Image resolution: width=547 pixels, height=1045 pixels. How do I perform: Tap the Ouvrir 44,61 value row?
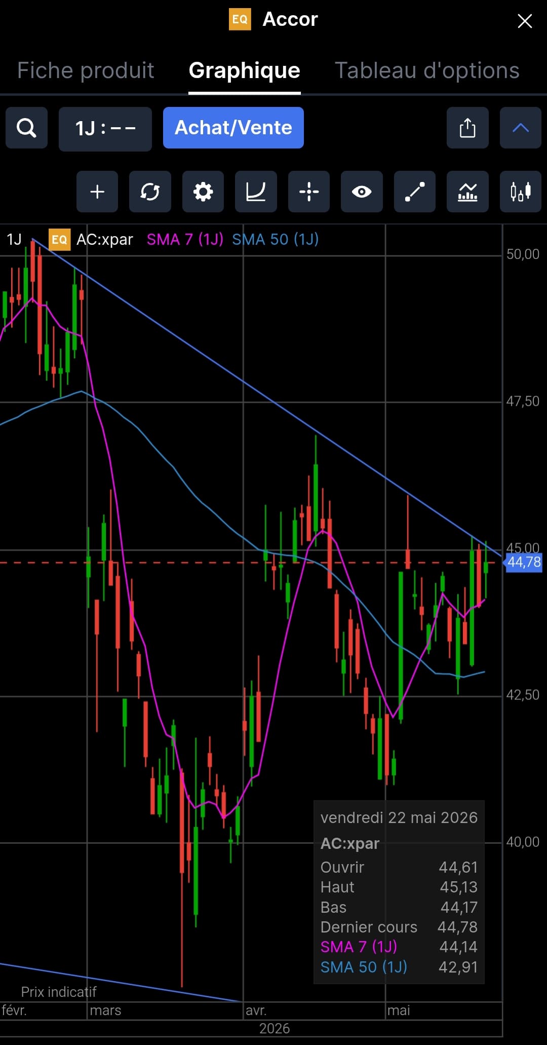click(x=399, y=867)
